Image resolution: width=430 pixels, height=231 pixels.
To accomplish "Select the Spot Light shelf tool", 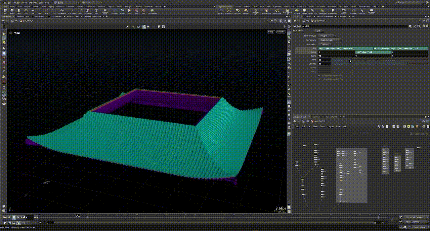I will click(238, 11).
